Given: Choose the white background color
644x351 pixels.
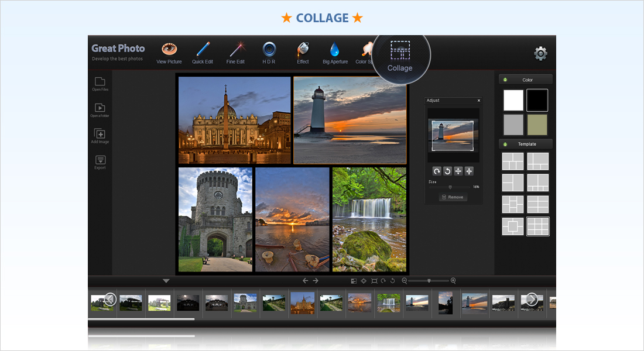Looking at the screenshot, I should pyautogui.click(x=513, y=100).
